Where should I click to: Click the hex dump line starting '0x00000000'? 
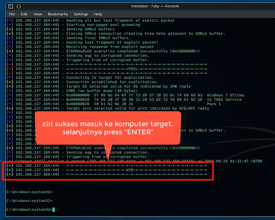coord(125,95)
